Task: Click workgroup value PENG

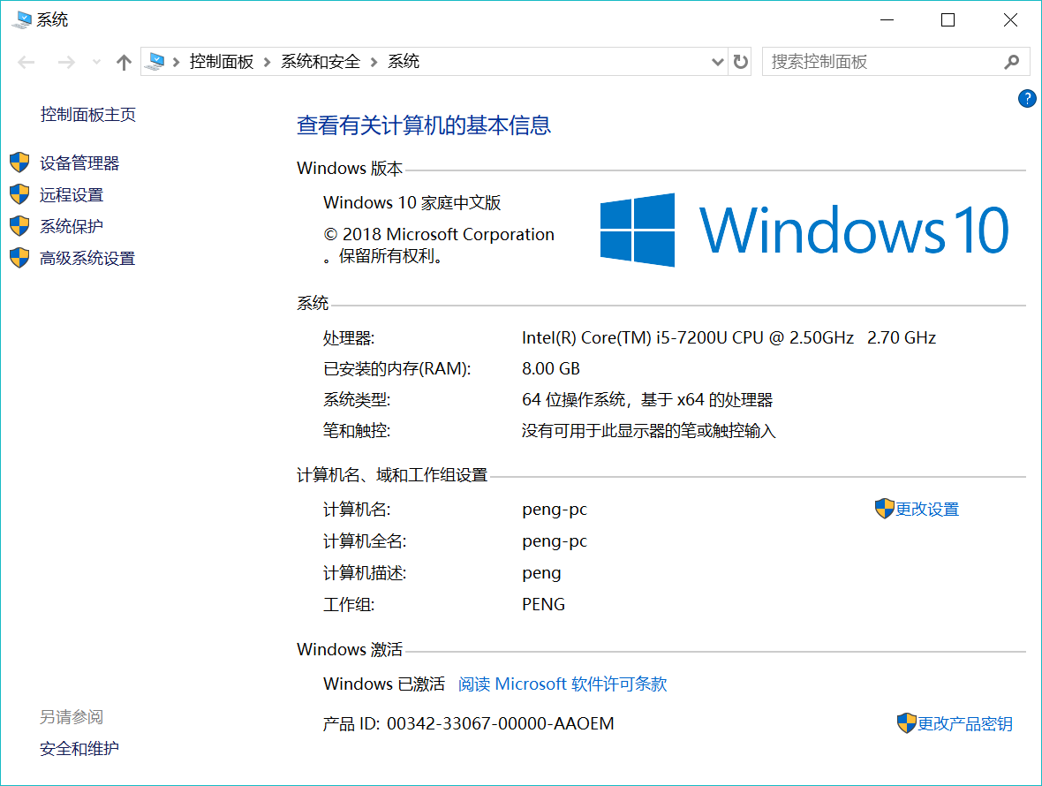Action: (544, 605)
